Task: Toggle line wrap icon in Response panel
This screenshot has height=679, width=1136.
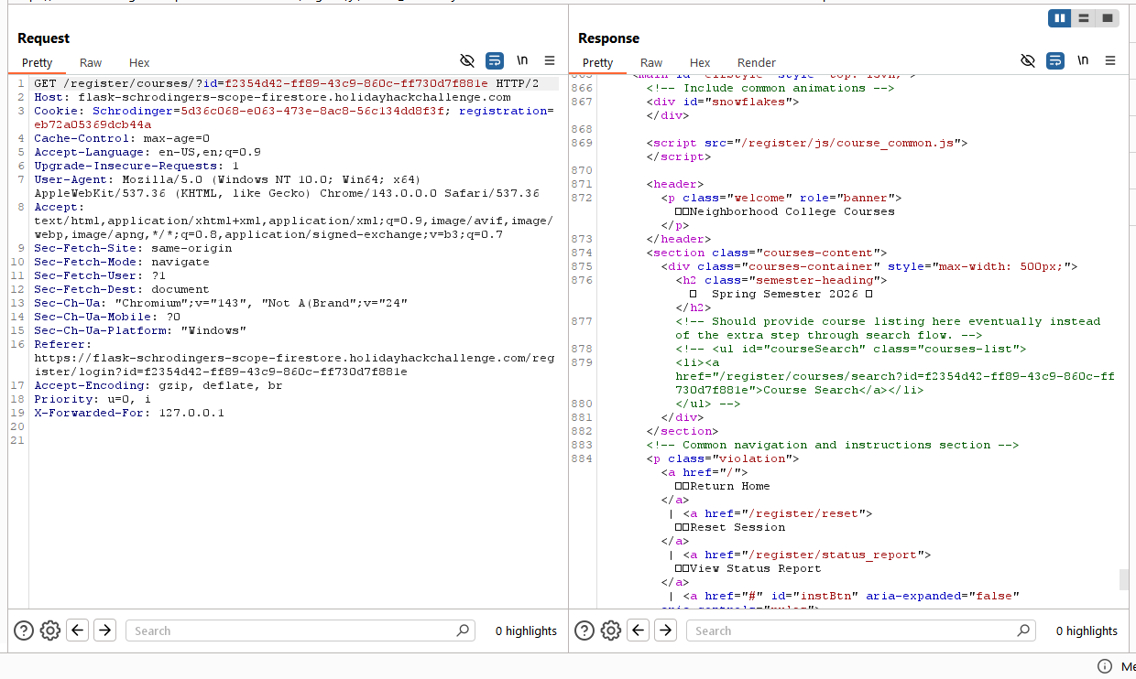Action: (x=1055, y=60)
